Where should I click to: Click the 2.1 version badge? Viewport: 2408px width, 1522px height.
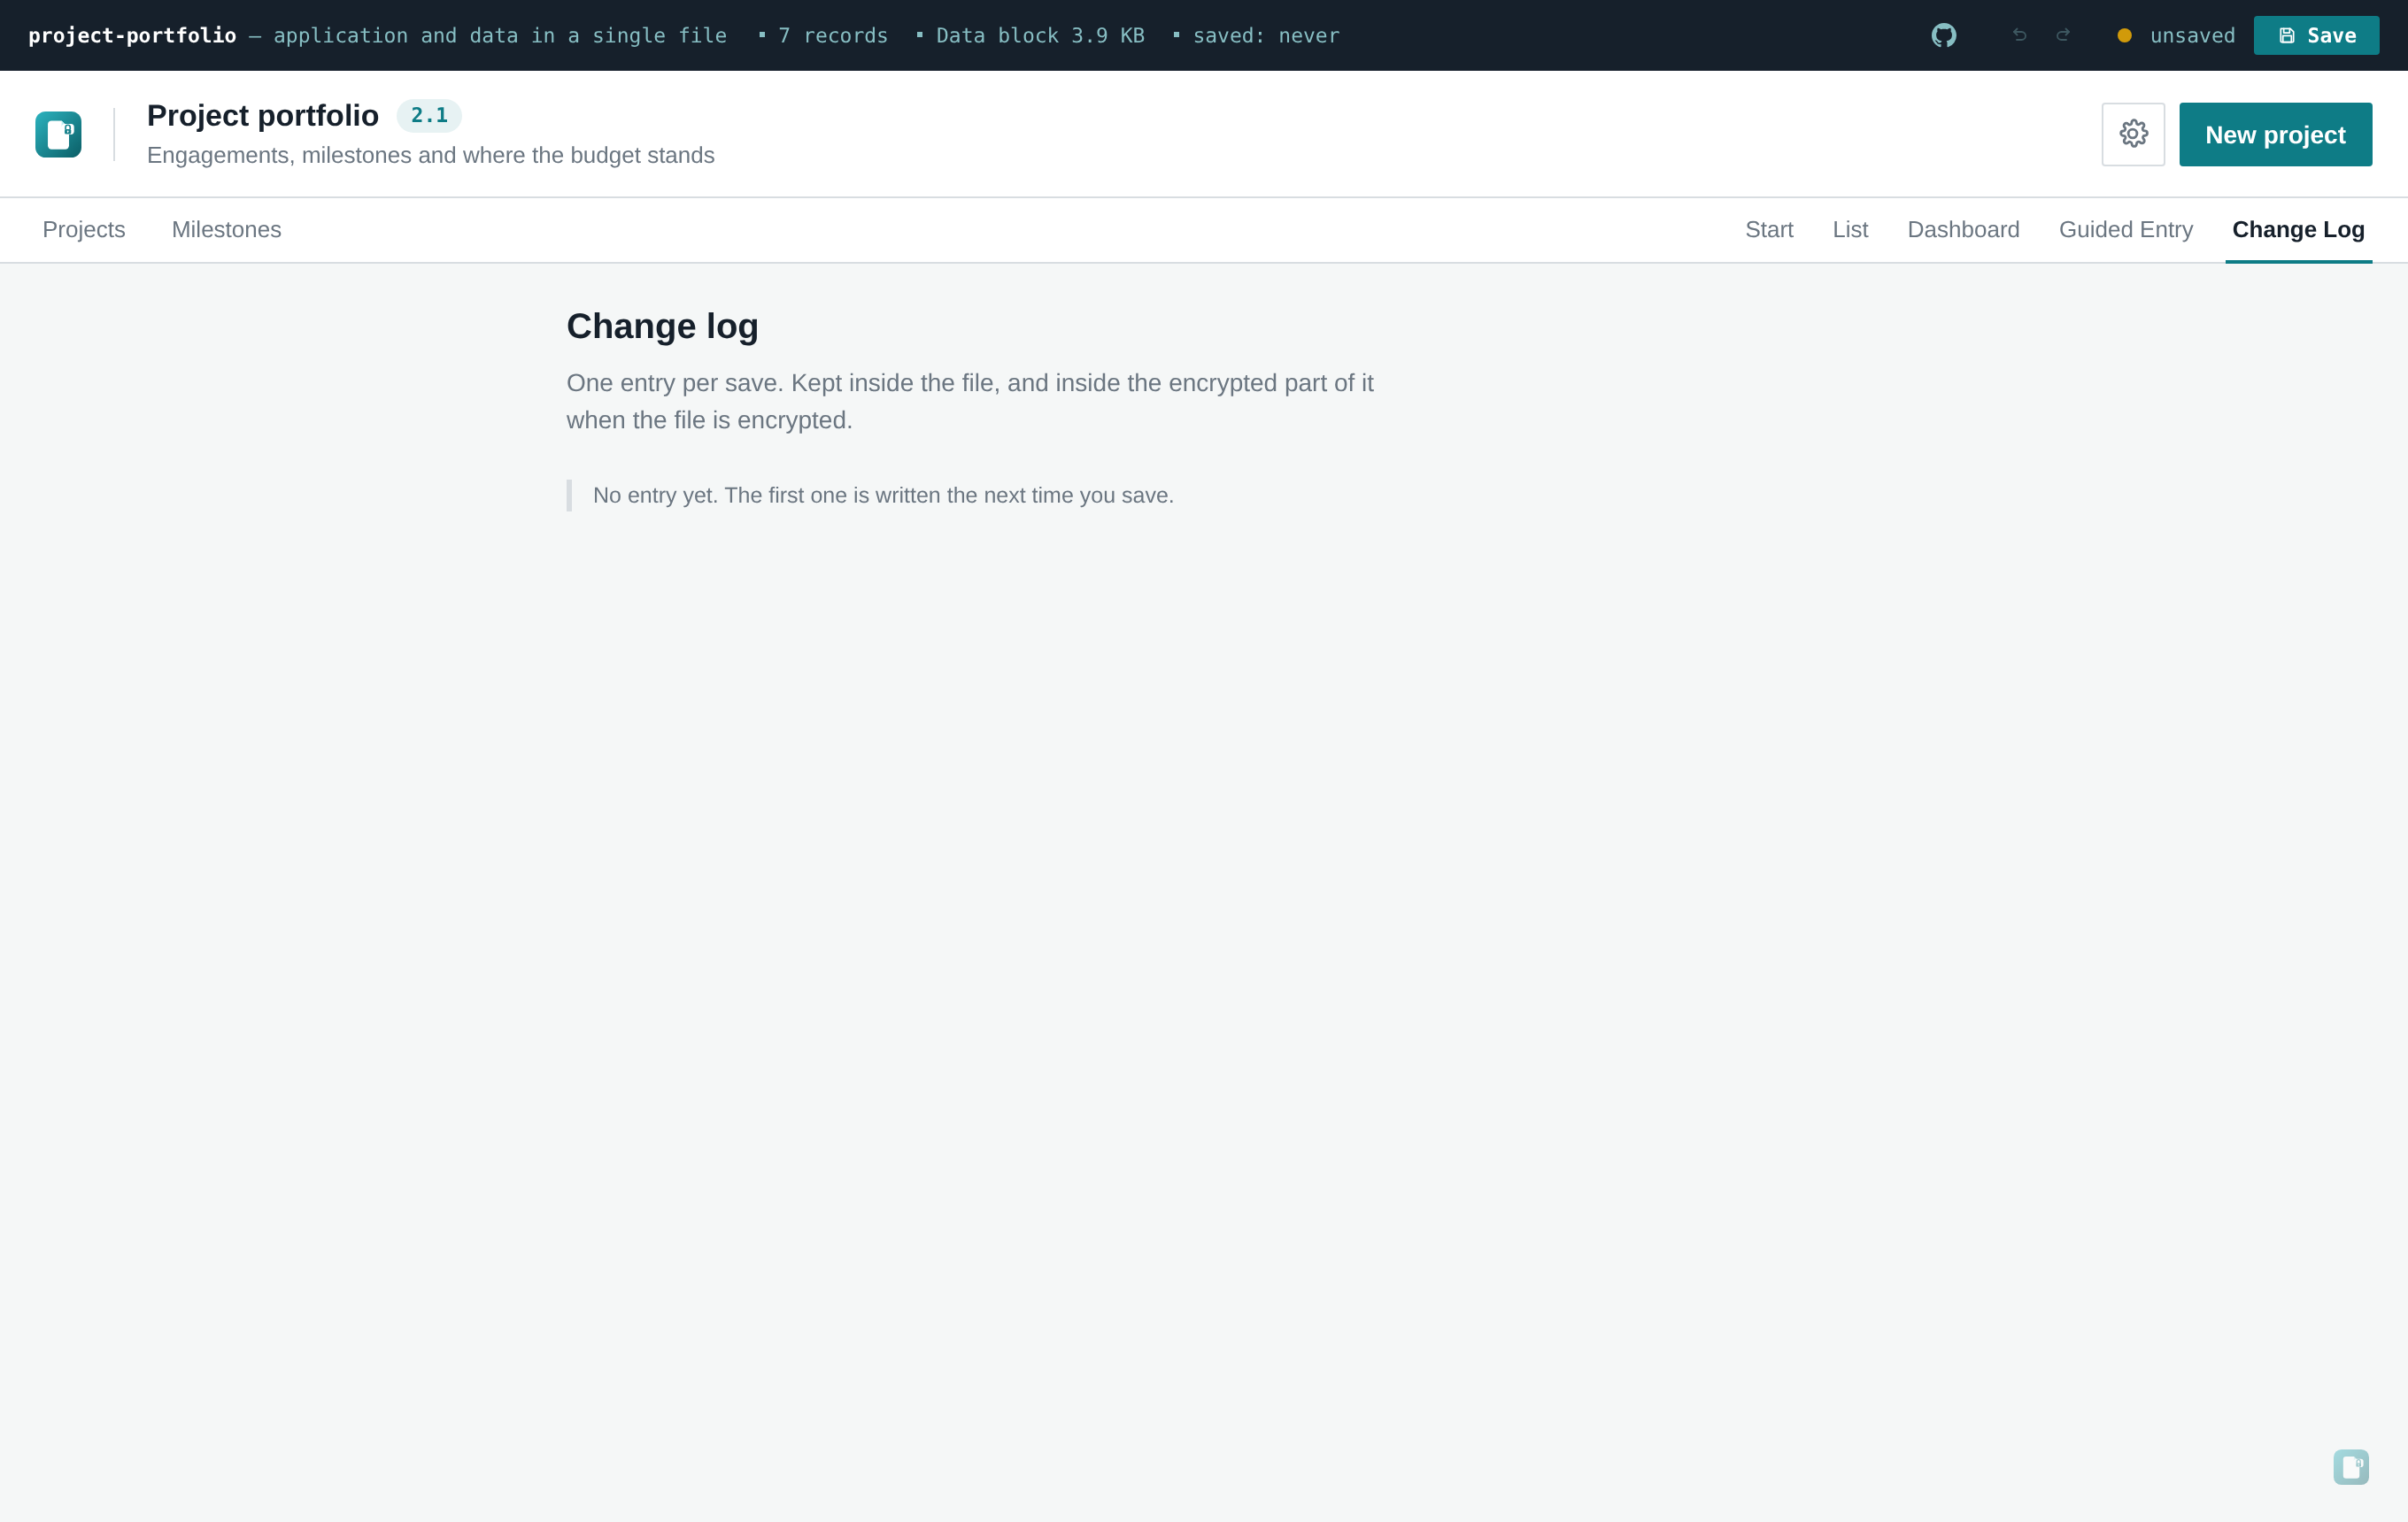(x=429, y=116)
